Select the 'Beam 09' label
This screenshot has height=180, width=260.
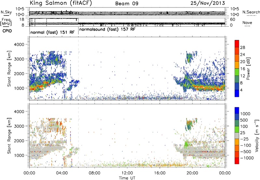click(127, 4)
